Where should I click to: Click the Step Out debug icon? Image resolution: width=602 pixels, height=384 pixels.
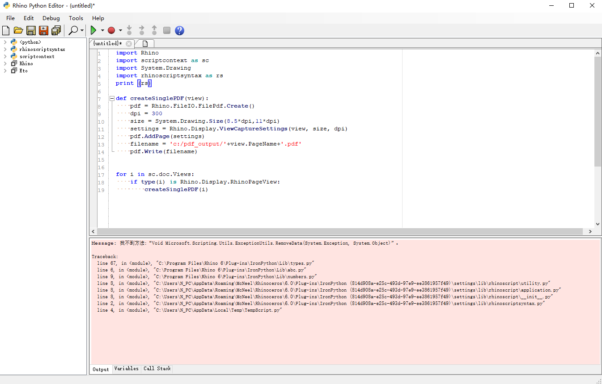[154, 30]
